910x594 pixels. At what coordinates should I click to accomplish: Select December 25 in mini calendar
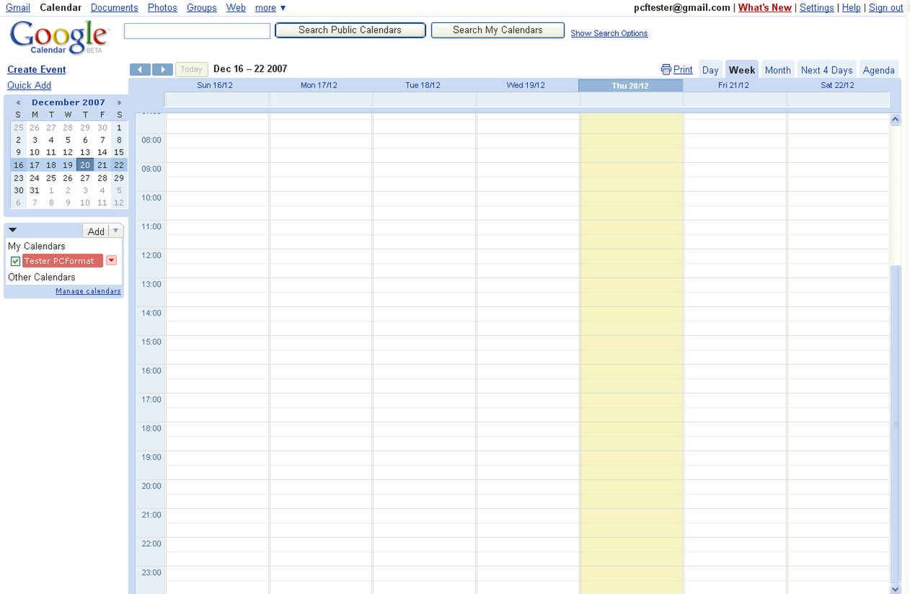(51, 178)
